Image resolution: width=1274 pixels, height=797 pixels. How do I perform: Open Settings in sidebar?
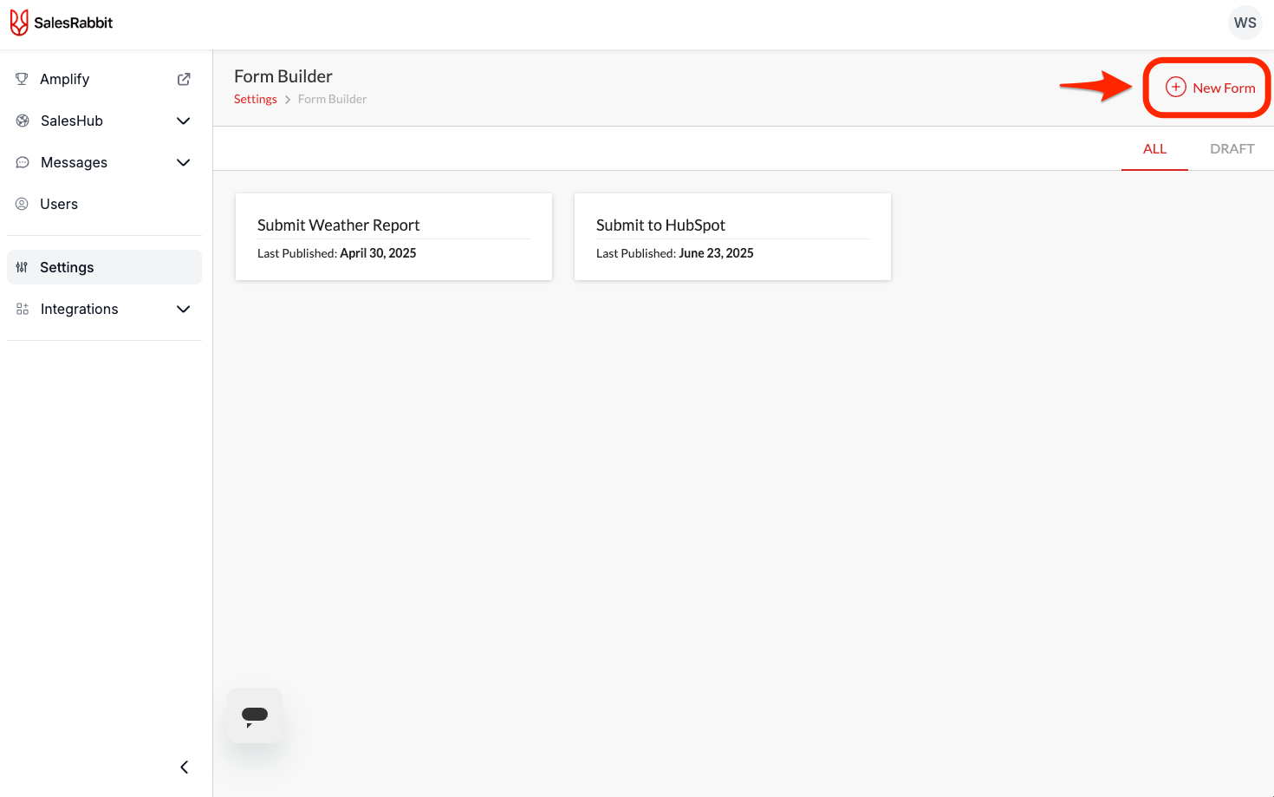tap(104, 267)
